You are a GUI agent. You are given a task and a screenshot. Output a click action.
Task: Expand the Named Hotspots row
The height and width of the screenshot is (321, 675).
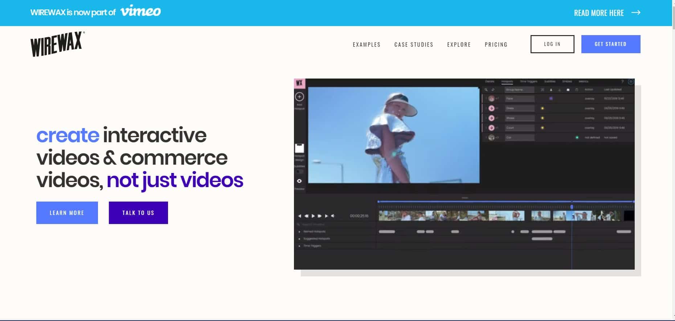point(299,232)
